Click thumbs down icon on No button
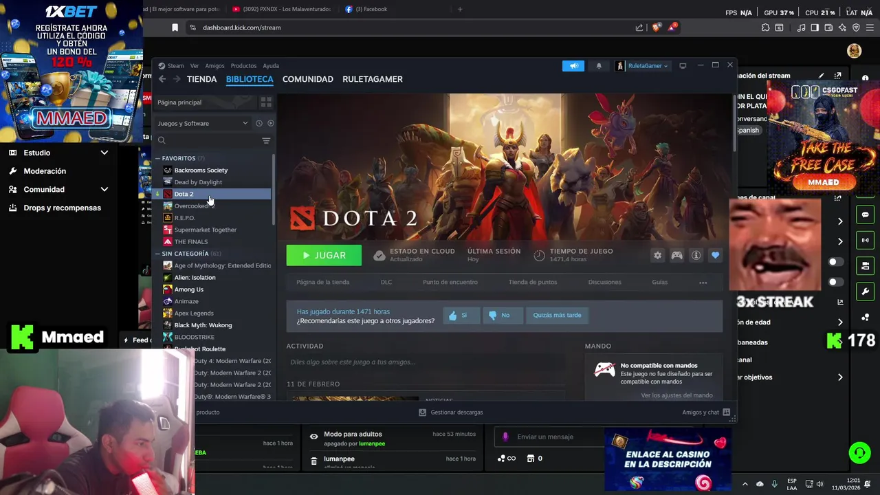 (x=492, y=316)
